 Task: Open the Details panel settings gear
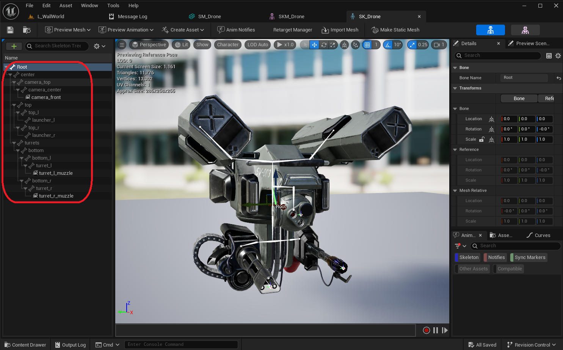click(558, 56)
